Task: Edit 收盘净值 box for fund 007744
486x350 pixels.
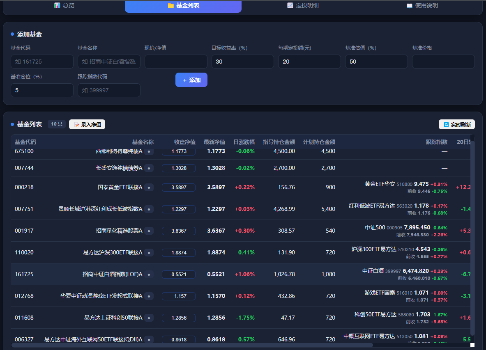Action: (179, 168)
